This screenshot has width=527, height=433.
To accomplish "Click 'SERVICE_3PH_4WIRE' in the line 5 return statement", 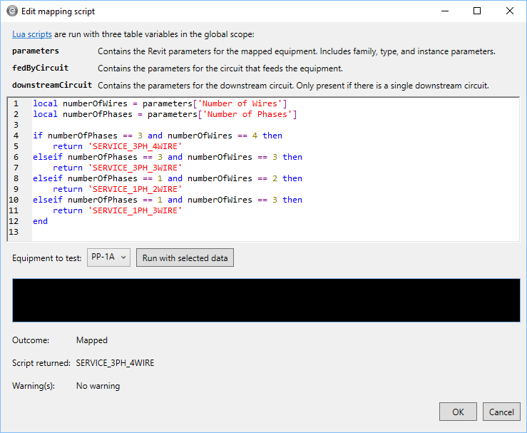I will [134, 146].
